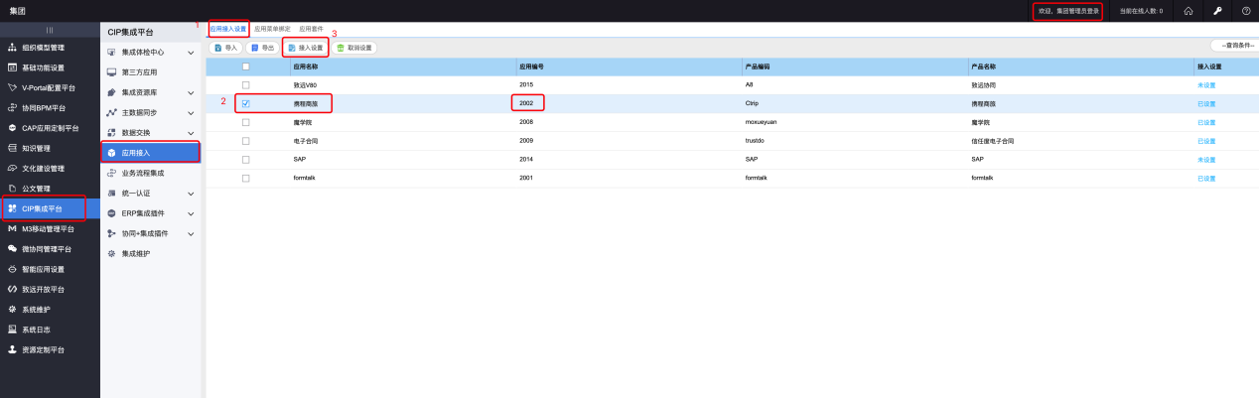
Task: Open 系统日志 in left sidebar
Action: 43,329
